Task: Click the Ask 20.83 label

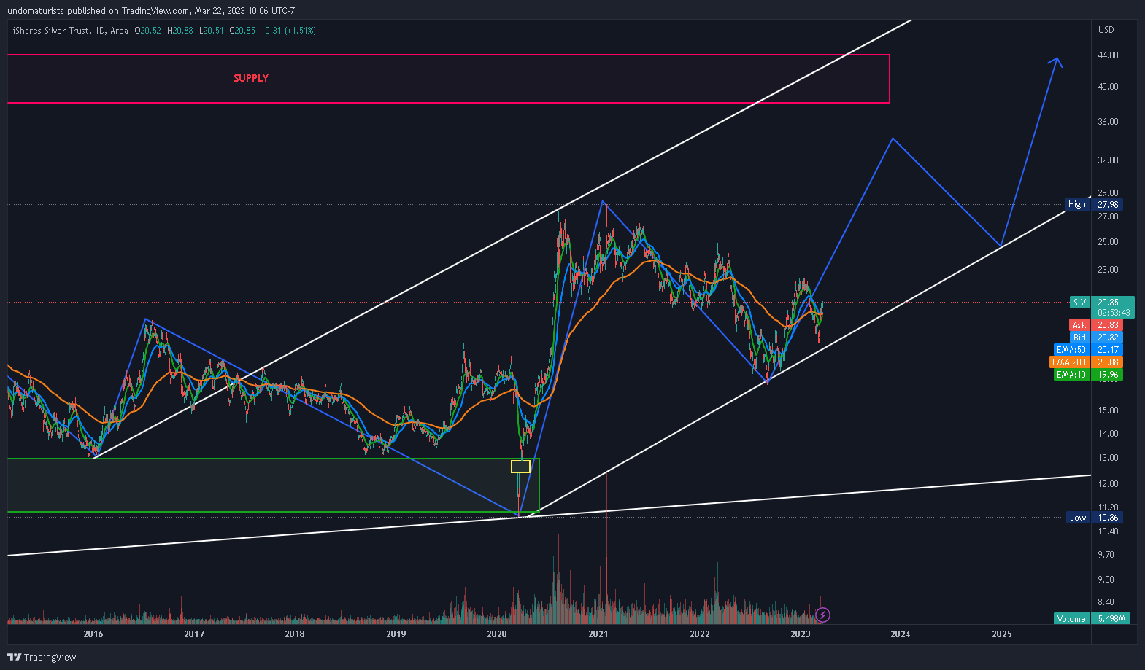Action: coord(1096,325)
